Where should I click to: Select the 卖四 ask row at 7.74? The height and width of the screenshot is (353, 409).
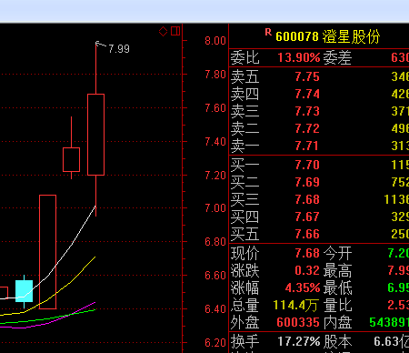point(319,94)
